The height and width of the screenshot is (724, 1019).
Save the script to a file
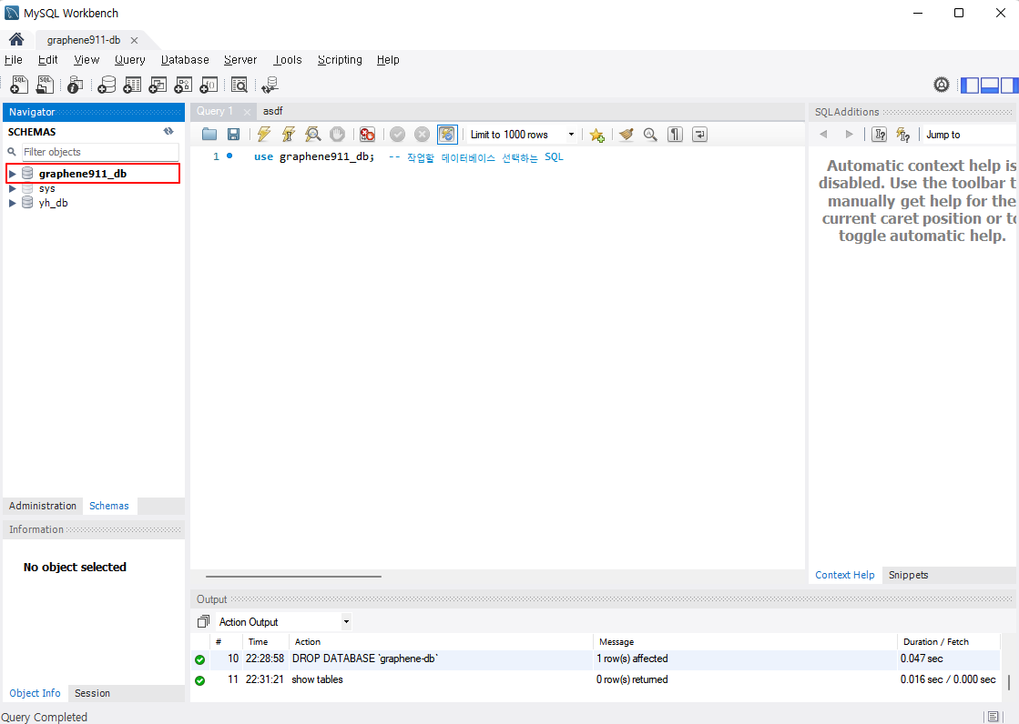pos(233,135)
